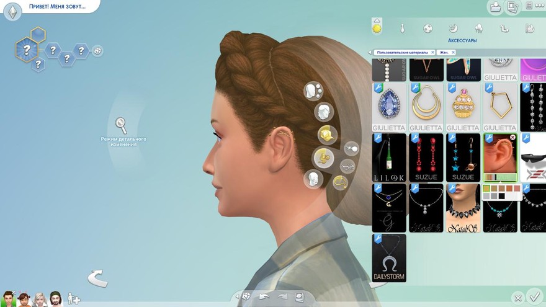Click the notebook list icon in top bar
This screenshot has width=546, height=307.
tap(529, 6)
